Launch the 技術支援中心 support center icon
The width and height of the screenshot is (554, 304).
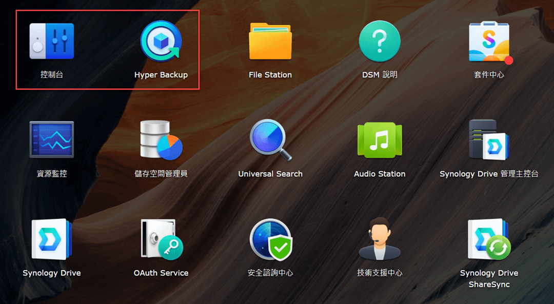coord(380,239)
